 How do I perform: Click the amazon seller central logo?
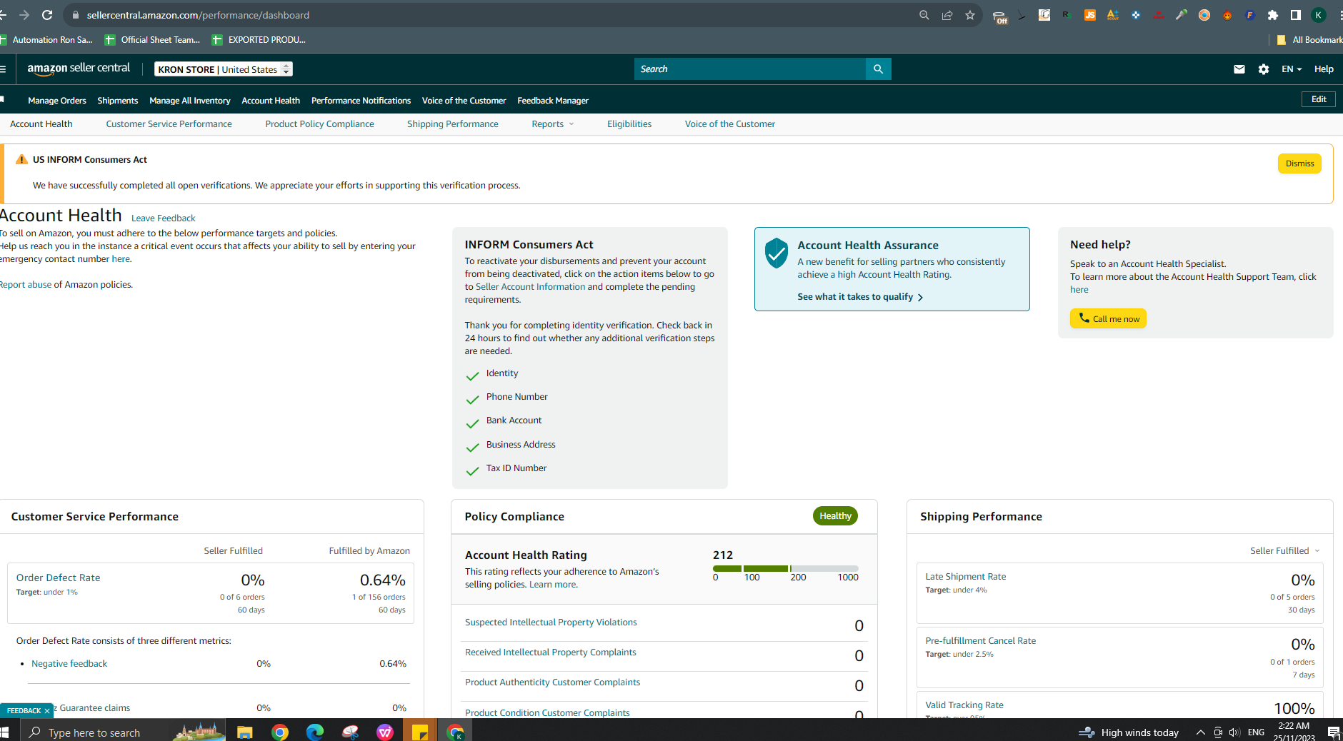pyautogui.click(x=79, y=69)
